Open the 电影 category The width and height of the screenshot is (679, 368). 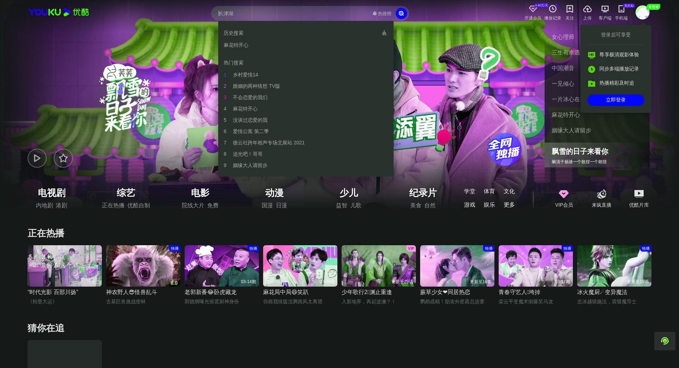[x=200, y=193]
